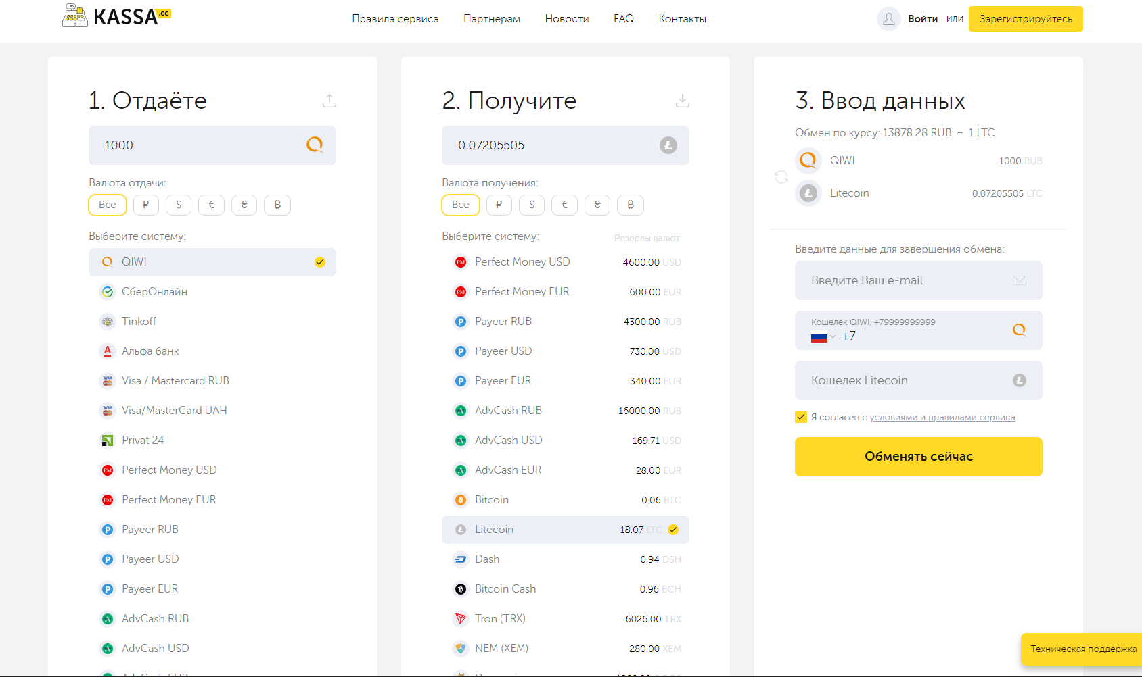
Task: Select Payeer EUR in receive list
Action: pyautogui.click(x=566, y=381)
